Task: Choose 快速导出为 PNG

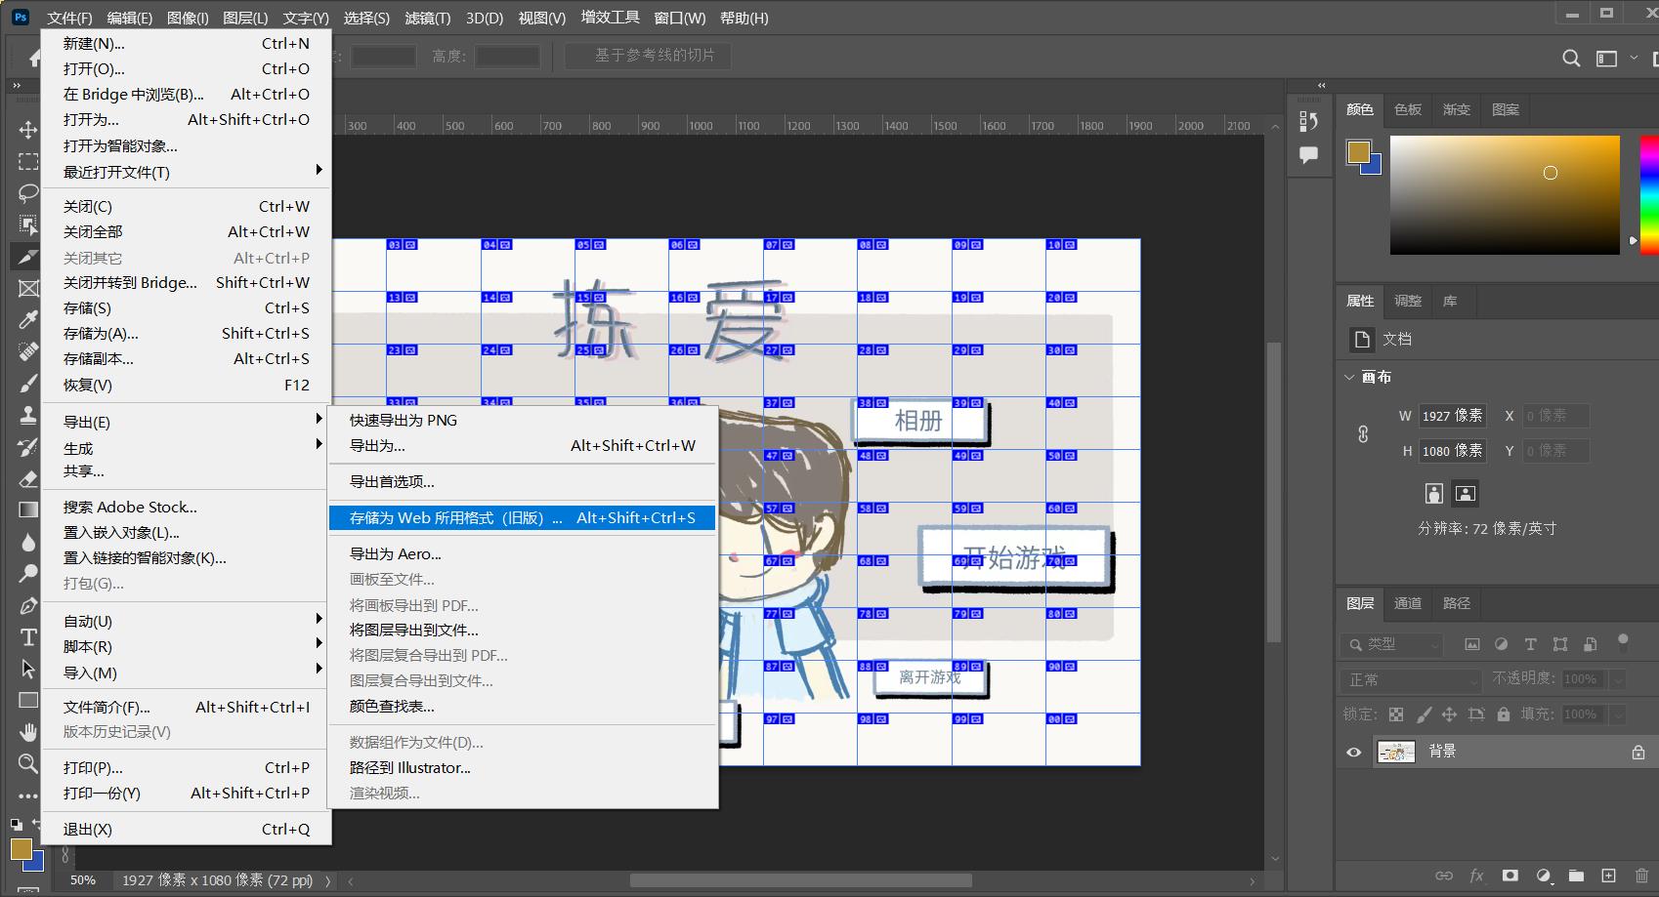Action: (x=523, y=420)
